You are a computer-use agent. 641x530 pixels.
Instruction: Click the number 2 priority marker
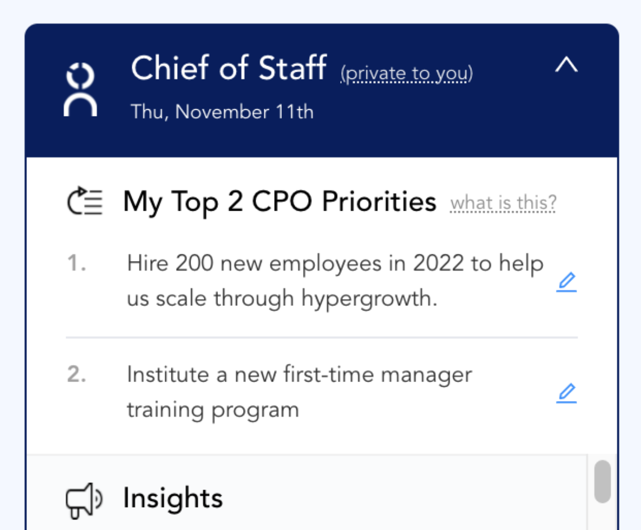pyautogui.click(x=76, y=374)
